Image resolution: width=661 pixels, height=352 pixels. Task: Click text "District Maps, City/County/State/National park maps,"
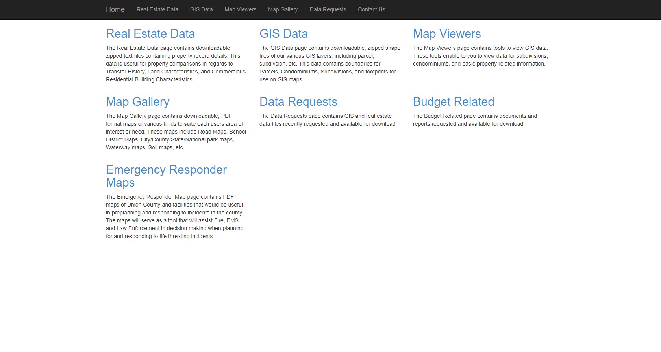[170, 139]
